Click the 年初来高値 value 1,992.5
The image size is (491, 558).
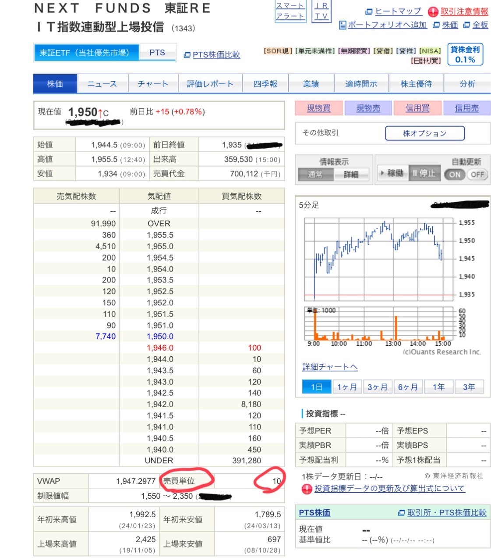(x=142, y=514)
